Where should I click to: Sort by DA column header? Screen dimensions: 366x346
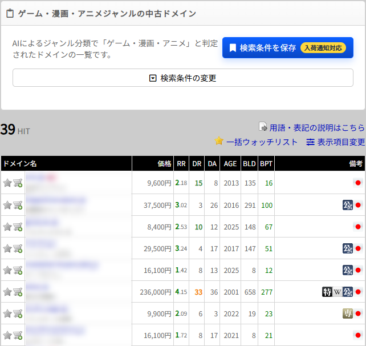coord(212,163)
